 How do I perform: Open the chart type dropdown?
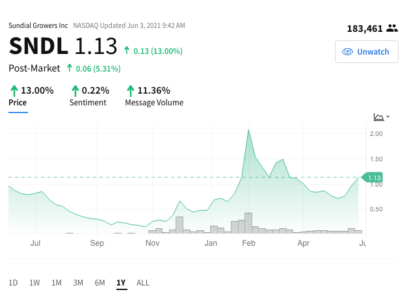point(382,117)
